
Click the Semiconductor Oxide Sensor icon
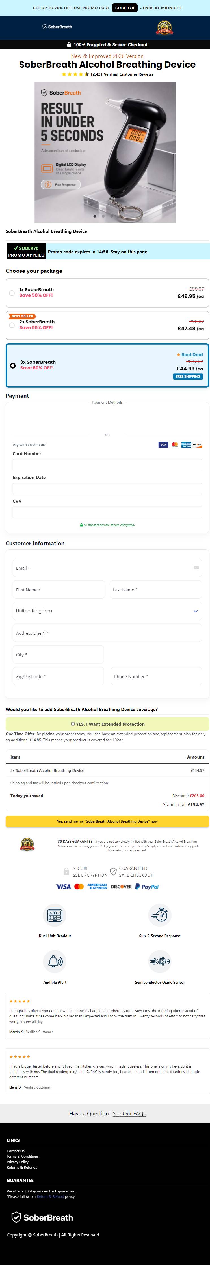160,962
